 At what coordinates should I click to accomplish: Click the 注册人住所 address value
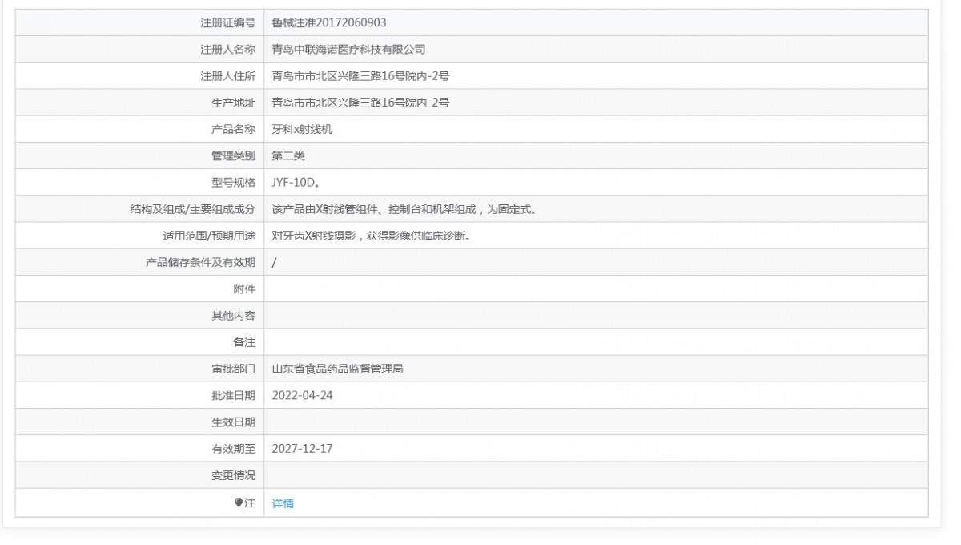[360, 76]
